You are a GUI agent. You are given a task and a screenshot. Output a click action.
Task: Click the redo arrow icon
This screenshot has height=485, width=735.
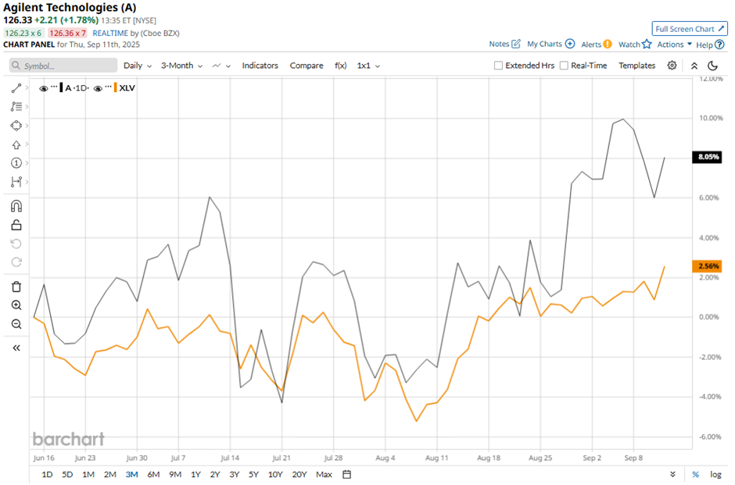tap(16, 262)
